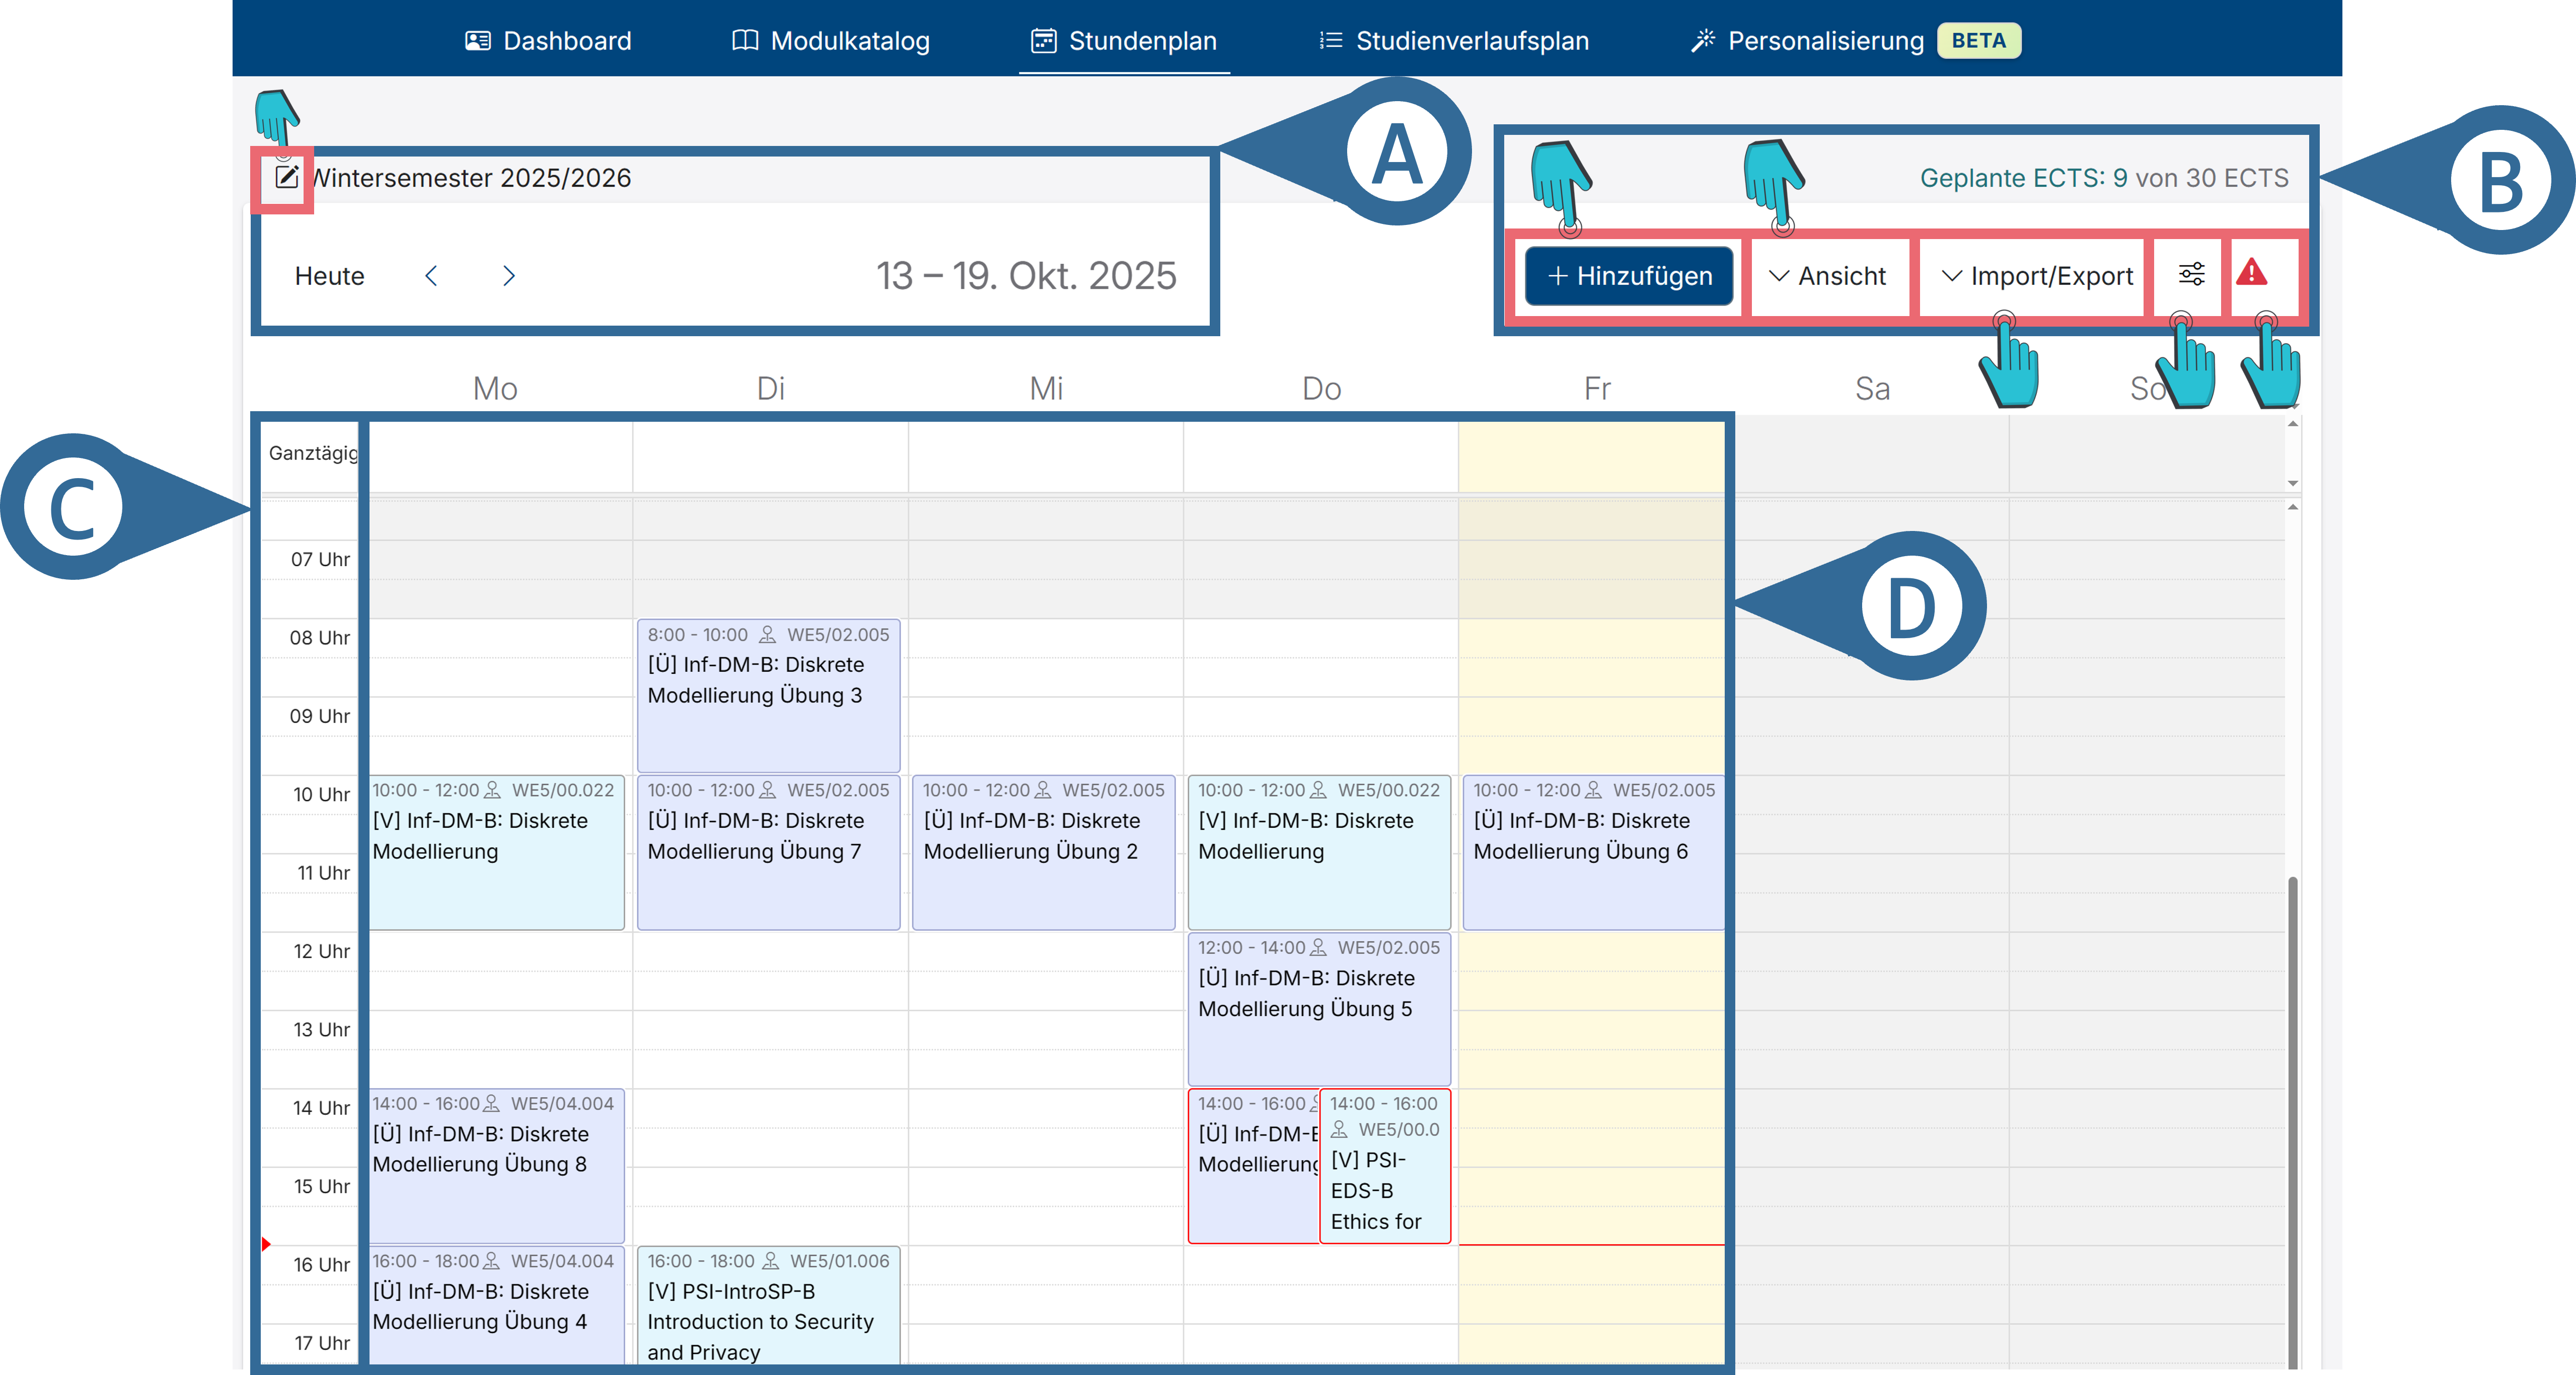The image size is (2576, 1375).
Task: Click the 12 Uhr time label
Action: click(321, 951)
